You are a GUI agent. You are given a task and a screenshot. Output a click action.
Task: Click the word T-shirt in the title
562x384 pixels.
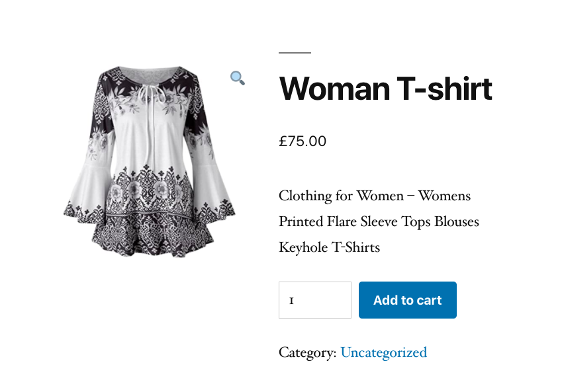[x=444, y=89]
